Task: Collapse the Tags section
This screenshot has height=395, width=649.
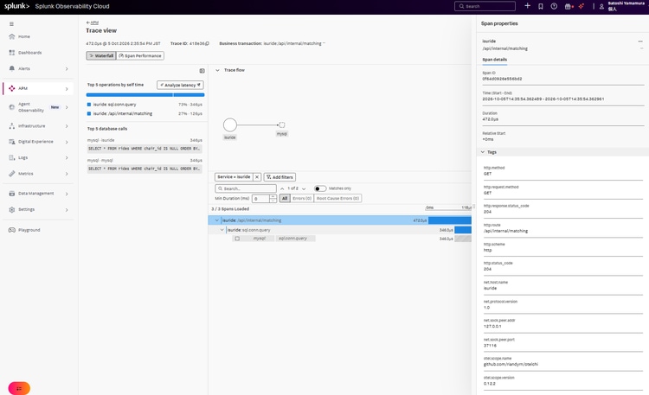Action: 483,152
